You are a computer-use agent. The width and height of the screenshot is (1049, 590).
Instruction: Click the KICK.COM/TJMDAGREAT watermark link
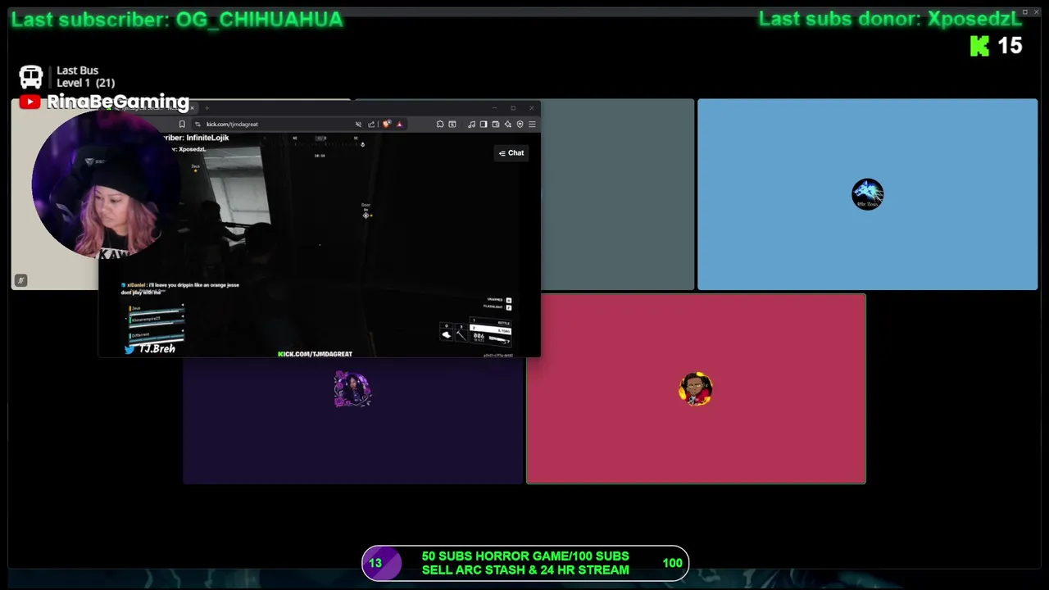tap(315, 354)
